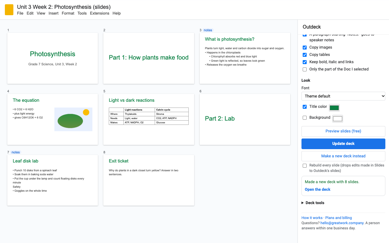The height and width of the screenshot is (243, 389).
Task: Click the notes badge on slide 3
Action: click(208, 30)
